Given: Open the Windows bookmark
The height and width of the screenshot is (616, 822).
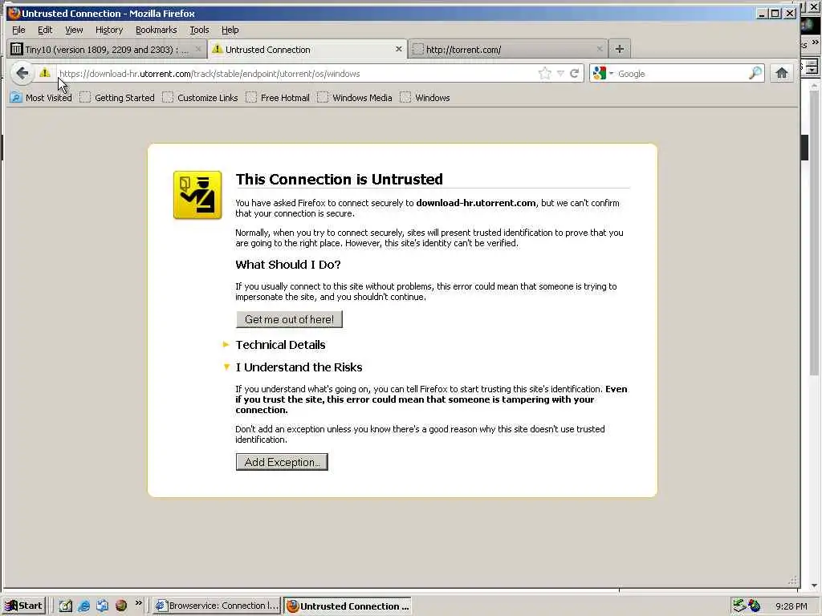Looking at the screenshot, I should click(x=425, y=97).
